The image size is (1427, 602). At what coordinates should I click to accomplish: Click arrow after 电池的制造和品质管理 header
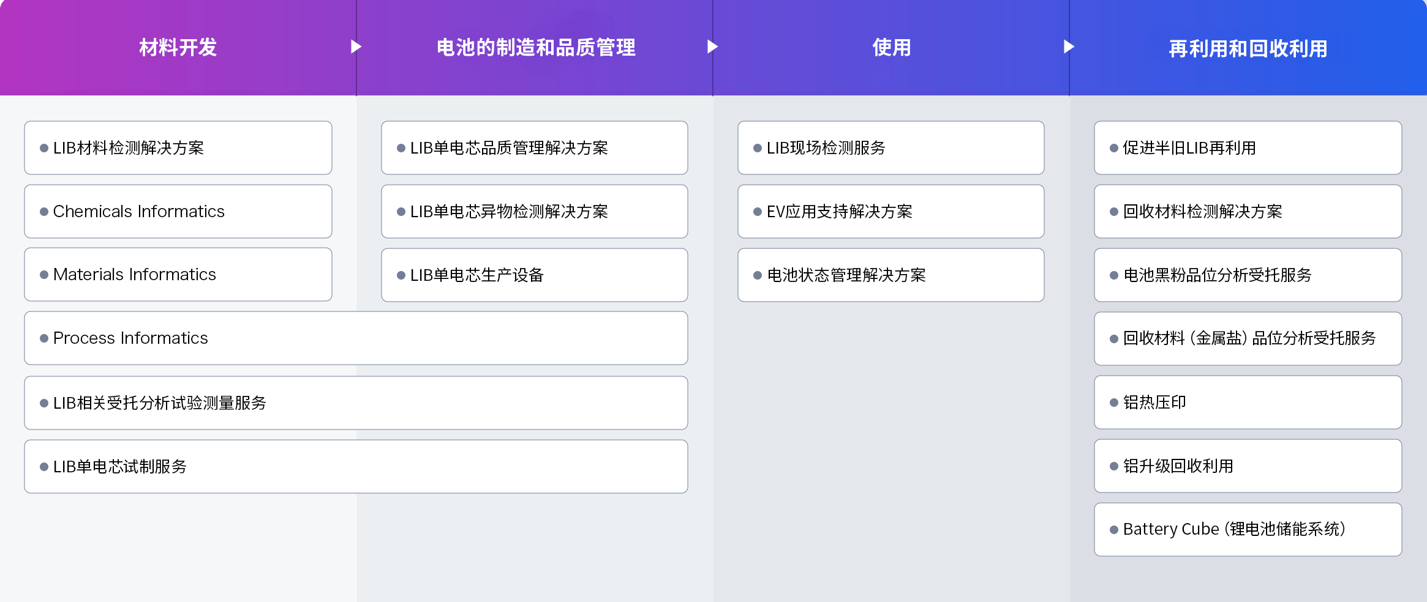pos(712,46)
